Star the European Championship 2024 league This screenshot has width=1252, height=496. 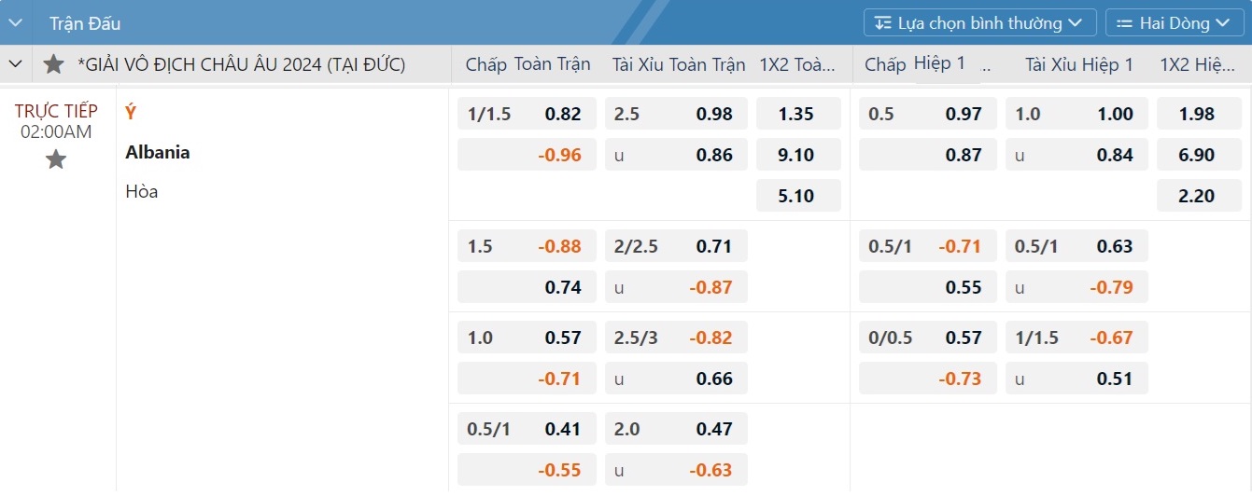click(x=54, y=64)
